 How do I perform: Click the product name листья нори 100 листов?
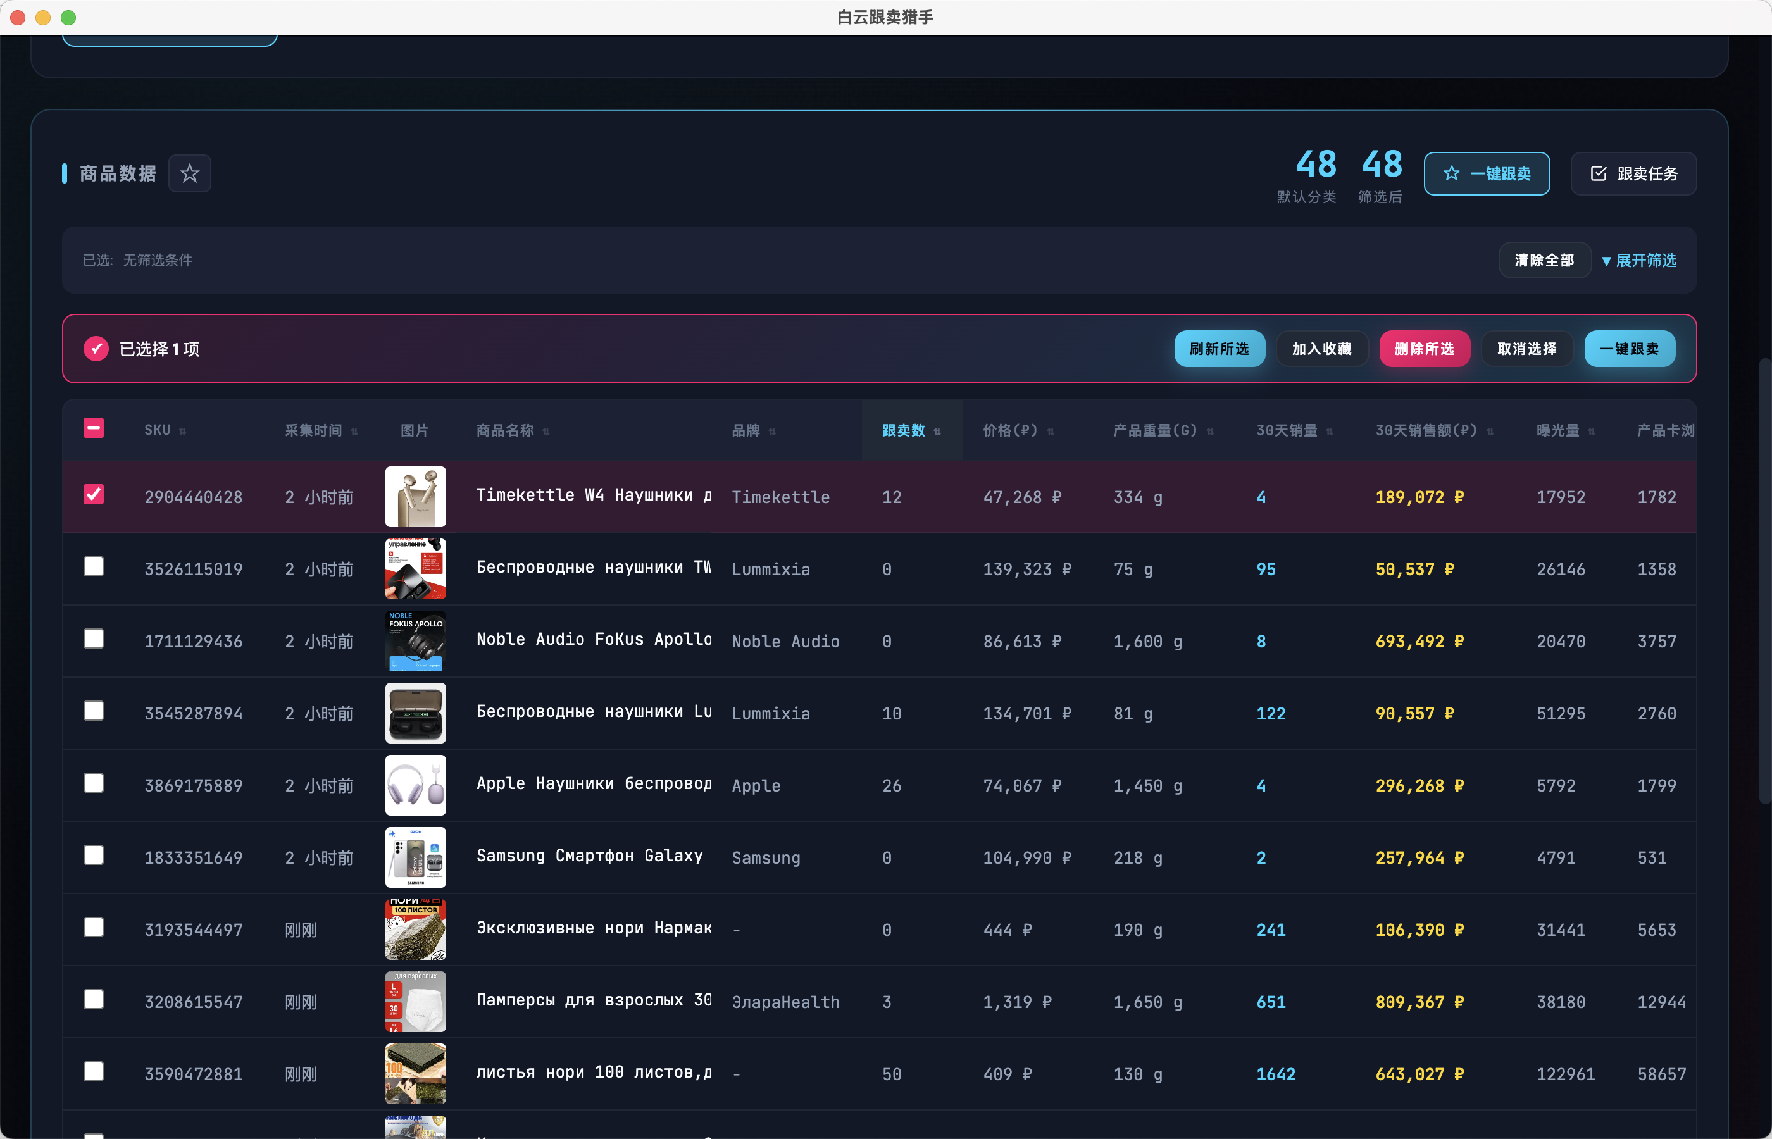(594, 1073)
